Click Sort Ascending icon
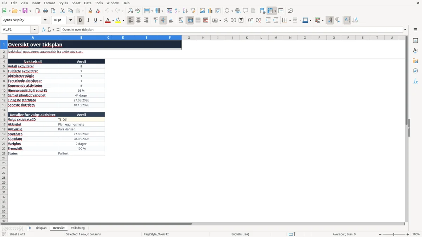 (x=178, y=11)
